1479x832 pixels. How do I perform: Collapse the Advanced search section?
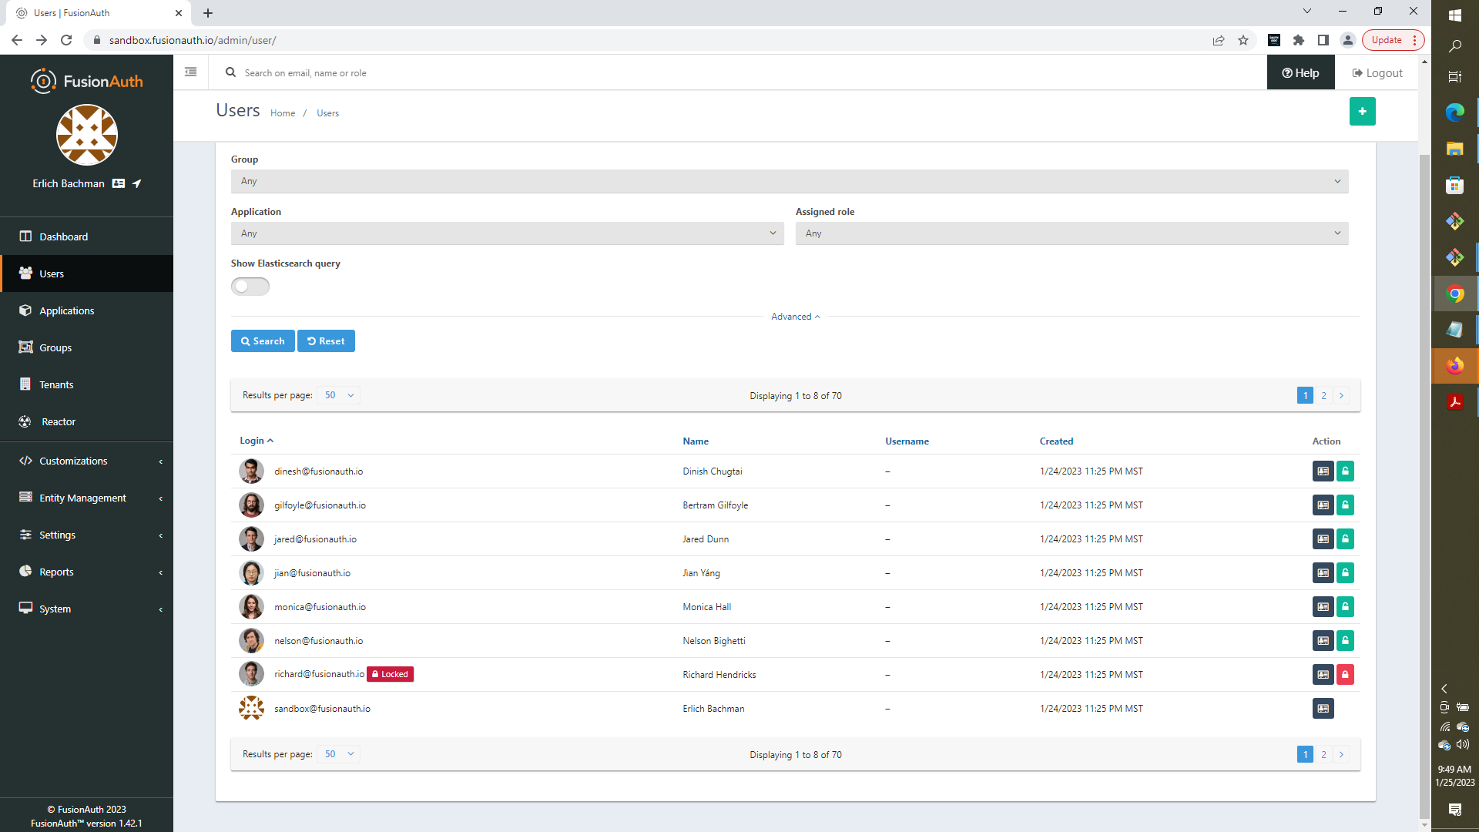point(795,316)
